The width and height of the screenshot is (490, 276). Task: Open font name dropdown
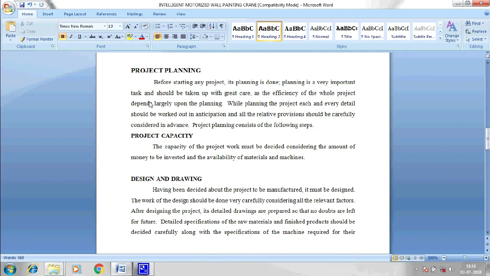point(104,26)
